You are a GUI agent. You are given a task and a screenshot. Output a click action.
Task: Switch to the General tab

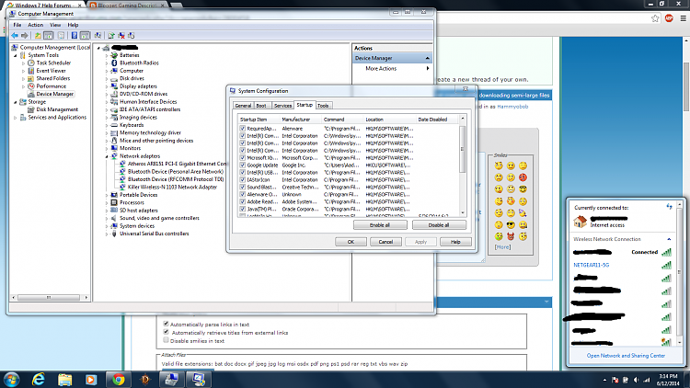(243, 106)
